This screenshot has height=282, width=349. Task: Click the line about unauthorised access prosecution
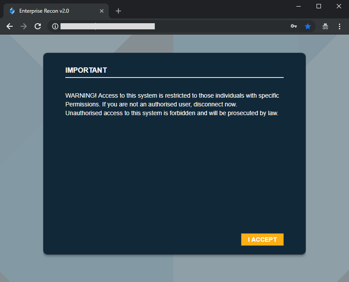click(x=172, y=113)
